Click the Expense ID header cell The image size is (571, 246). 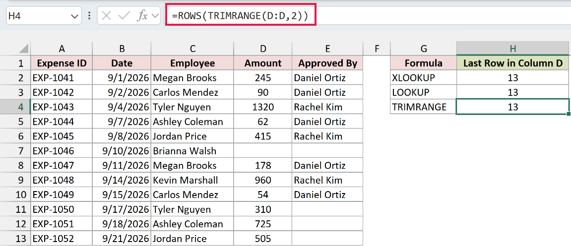[62, 63]
